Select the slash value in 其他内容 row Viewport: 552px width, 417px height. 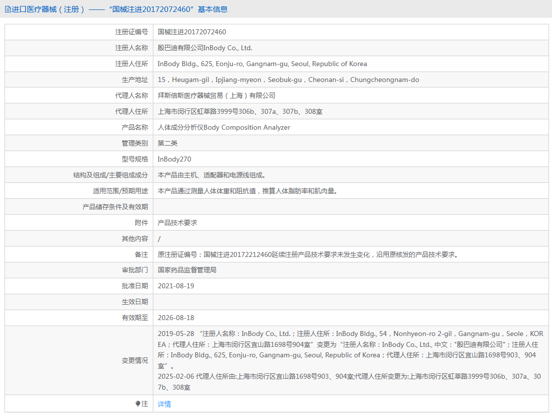click(x=159, y=239)
